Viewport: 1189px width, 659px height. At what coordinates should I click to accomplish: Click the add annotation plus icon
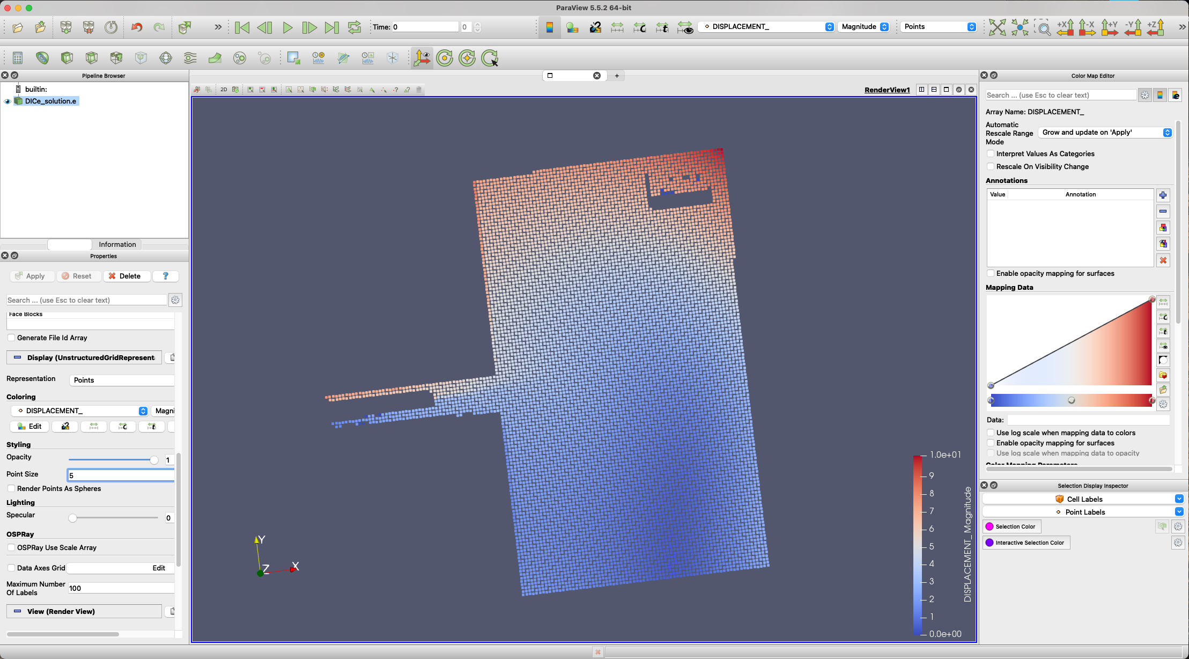(1163, 195)
